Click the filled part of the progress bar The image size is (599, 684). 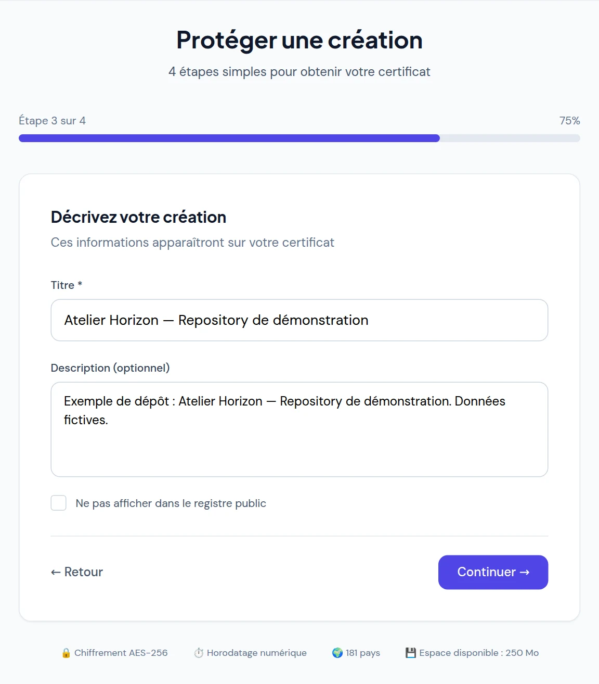tap(229, 138)
